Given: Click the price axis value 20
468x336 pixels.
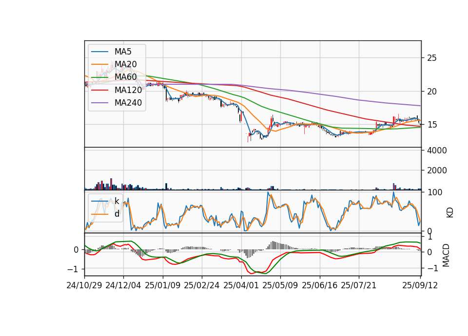Looking at the screenshot, I should click(x=432, y=92).
